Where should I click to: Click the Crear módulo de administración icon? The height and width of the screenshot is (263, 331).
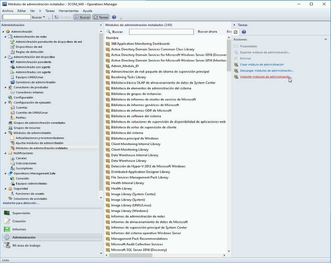236,65
